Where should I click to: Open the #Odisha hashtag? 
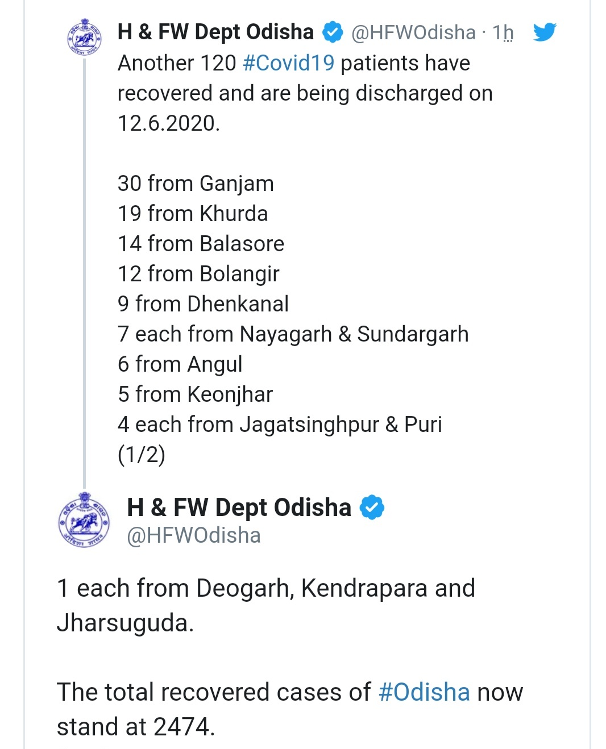(x=424, y=692)
